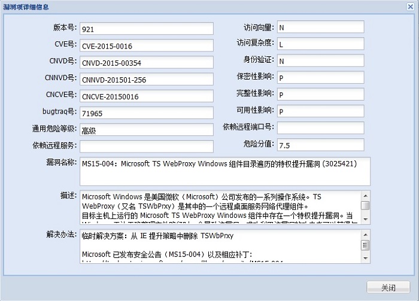Click the description line starting 目标主机上运行的
Viewport: 419px width, 301px height.
[x=217, y=215]
